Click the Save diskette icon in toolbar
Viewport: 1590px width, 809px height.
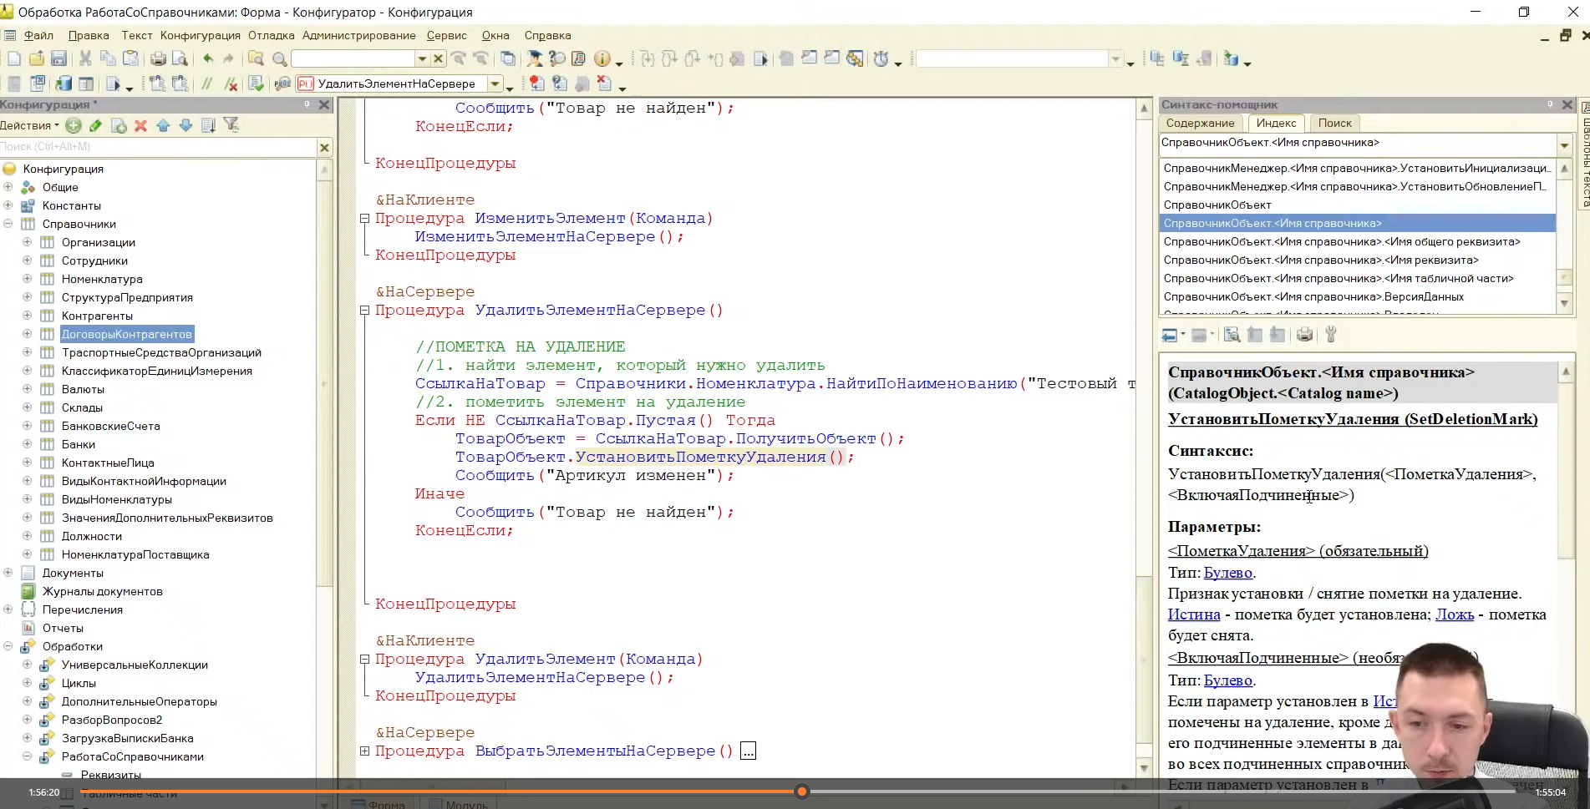(x=58, y=58)
